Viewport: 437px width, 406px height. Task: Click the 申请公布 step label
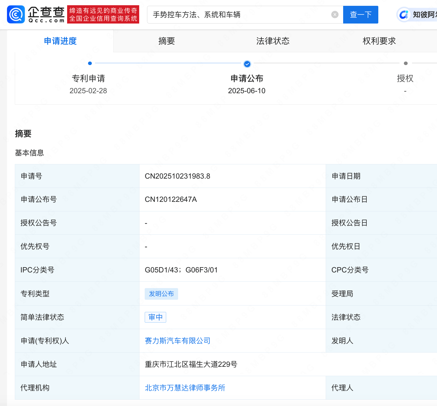pyautogui.click(x=247, y=78)
